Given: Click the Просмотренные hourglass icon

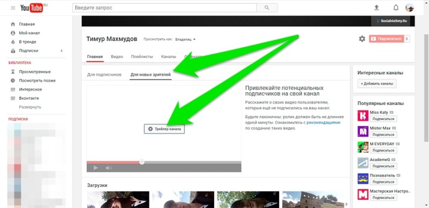Looking at the screenshot, I should pos(13,72).
